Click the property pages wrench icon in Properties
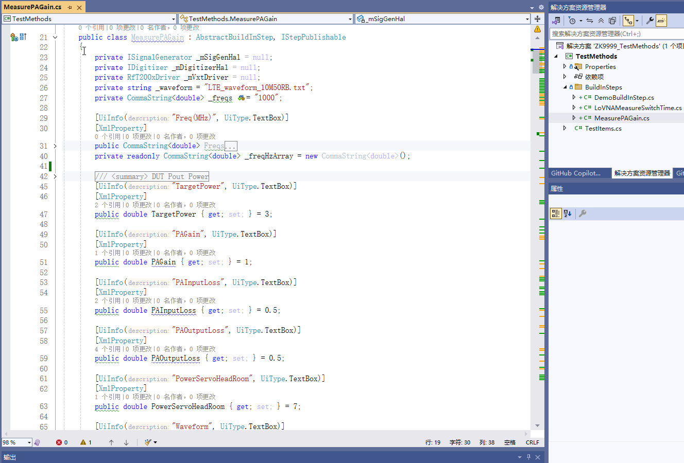The width and height of the screenshot is (684, 463). tap(583, 213)
